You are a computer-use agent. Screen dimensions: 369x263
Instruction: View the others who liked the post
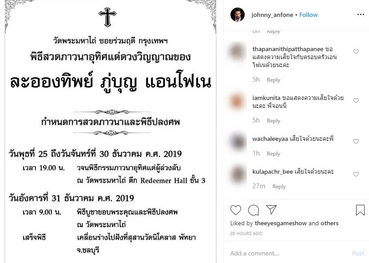pos(329,223)
